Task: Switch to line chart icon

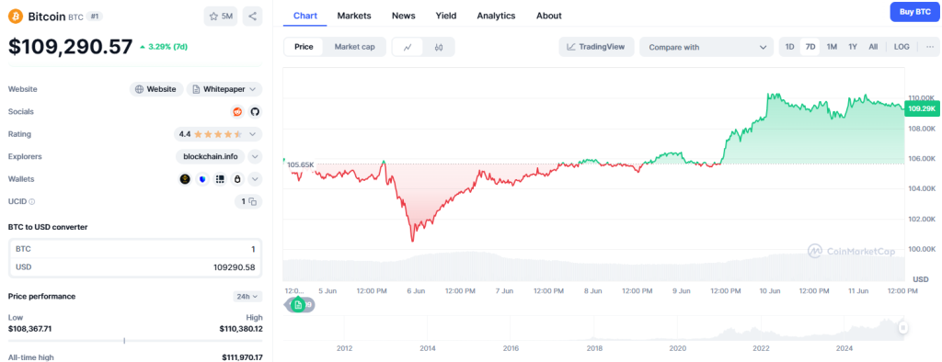Action: tap(408, 47)
